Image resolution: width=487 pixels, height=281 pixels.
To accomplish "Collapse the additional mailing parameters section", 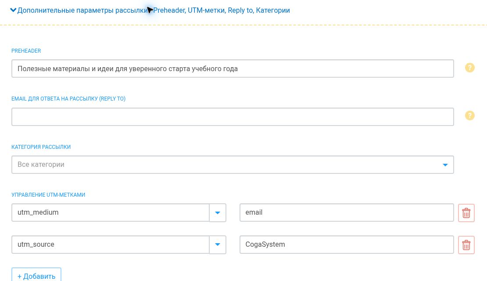I will tap(13, 10).
